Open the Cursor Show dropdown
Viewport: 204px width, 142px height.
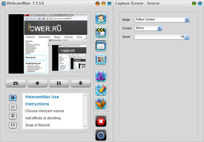(x=148, y=28)
